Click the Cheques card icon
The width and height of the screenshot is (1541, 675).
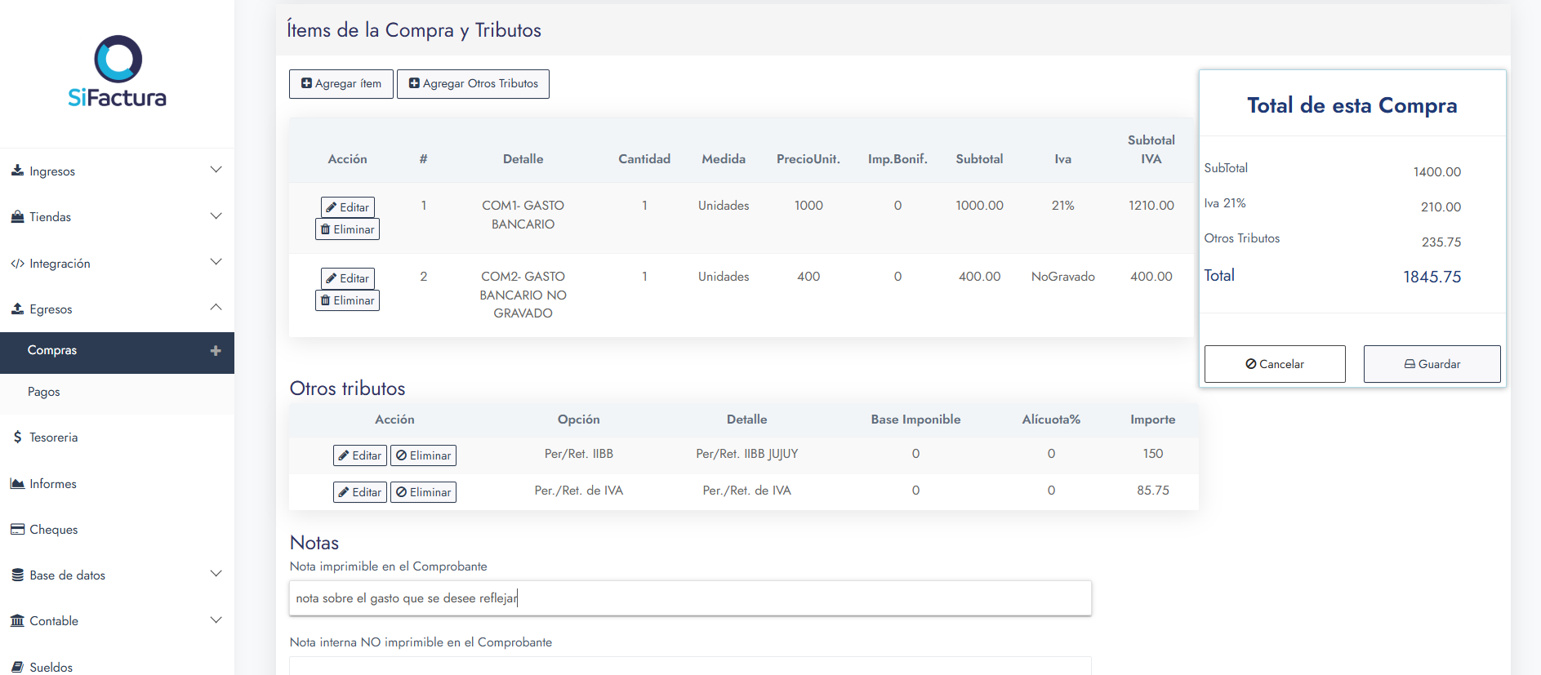click(x=17, y=530)
